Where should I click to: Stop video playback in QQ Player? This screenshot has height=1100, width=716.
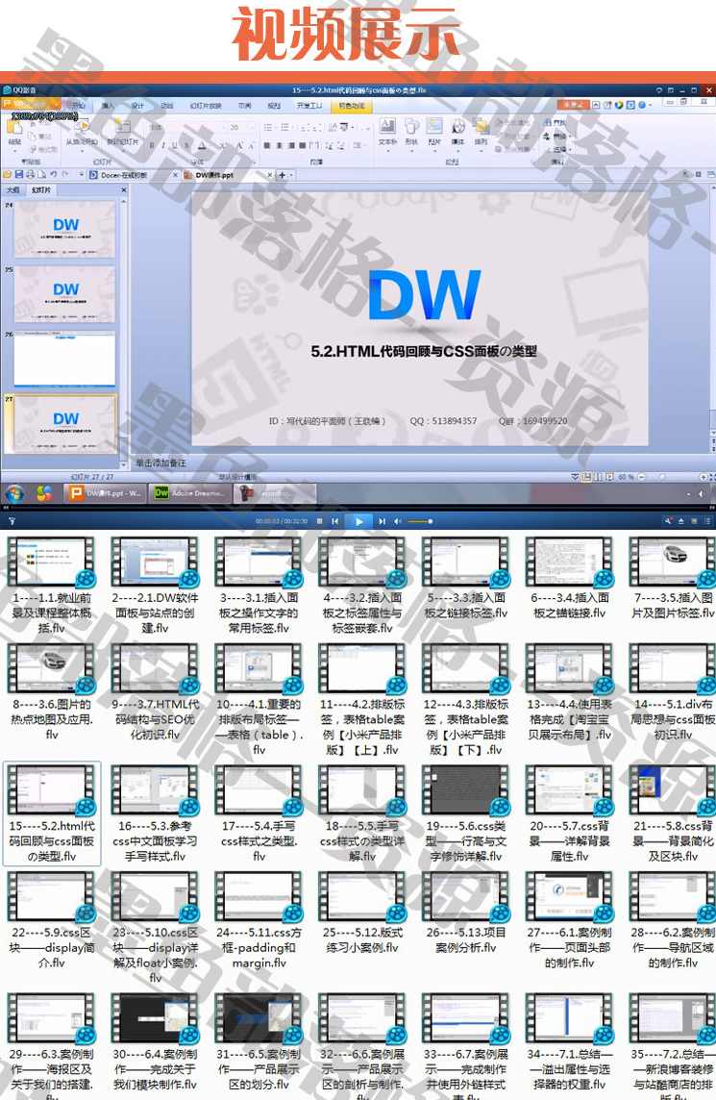pos(320,521)
